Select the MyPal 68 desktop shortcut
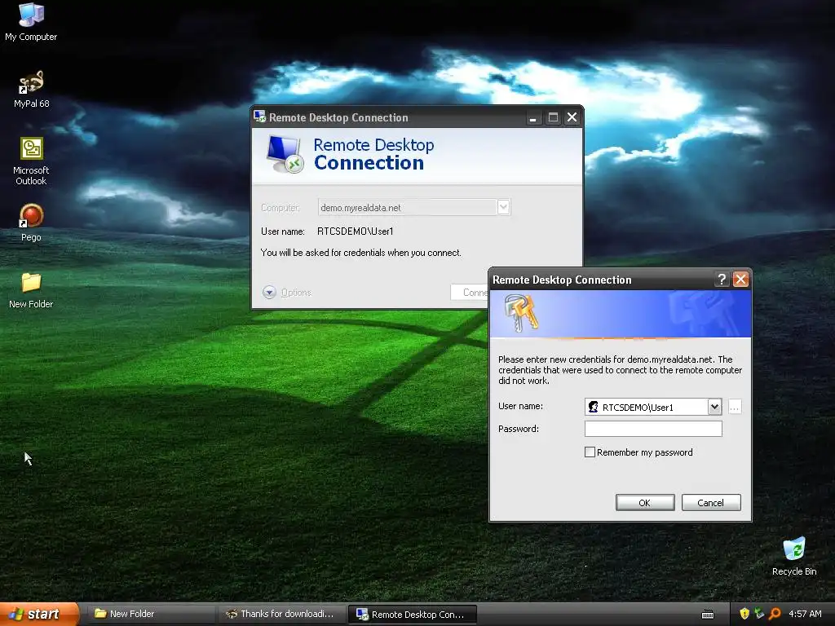 click(x=31, y=89)
